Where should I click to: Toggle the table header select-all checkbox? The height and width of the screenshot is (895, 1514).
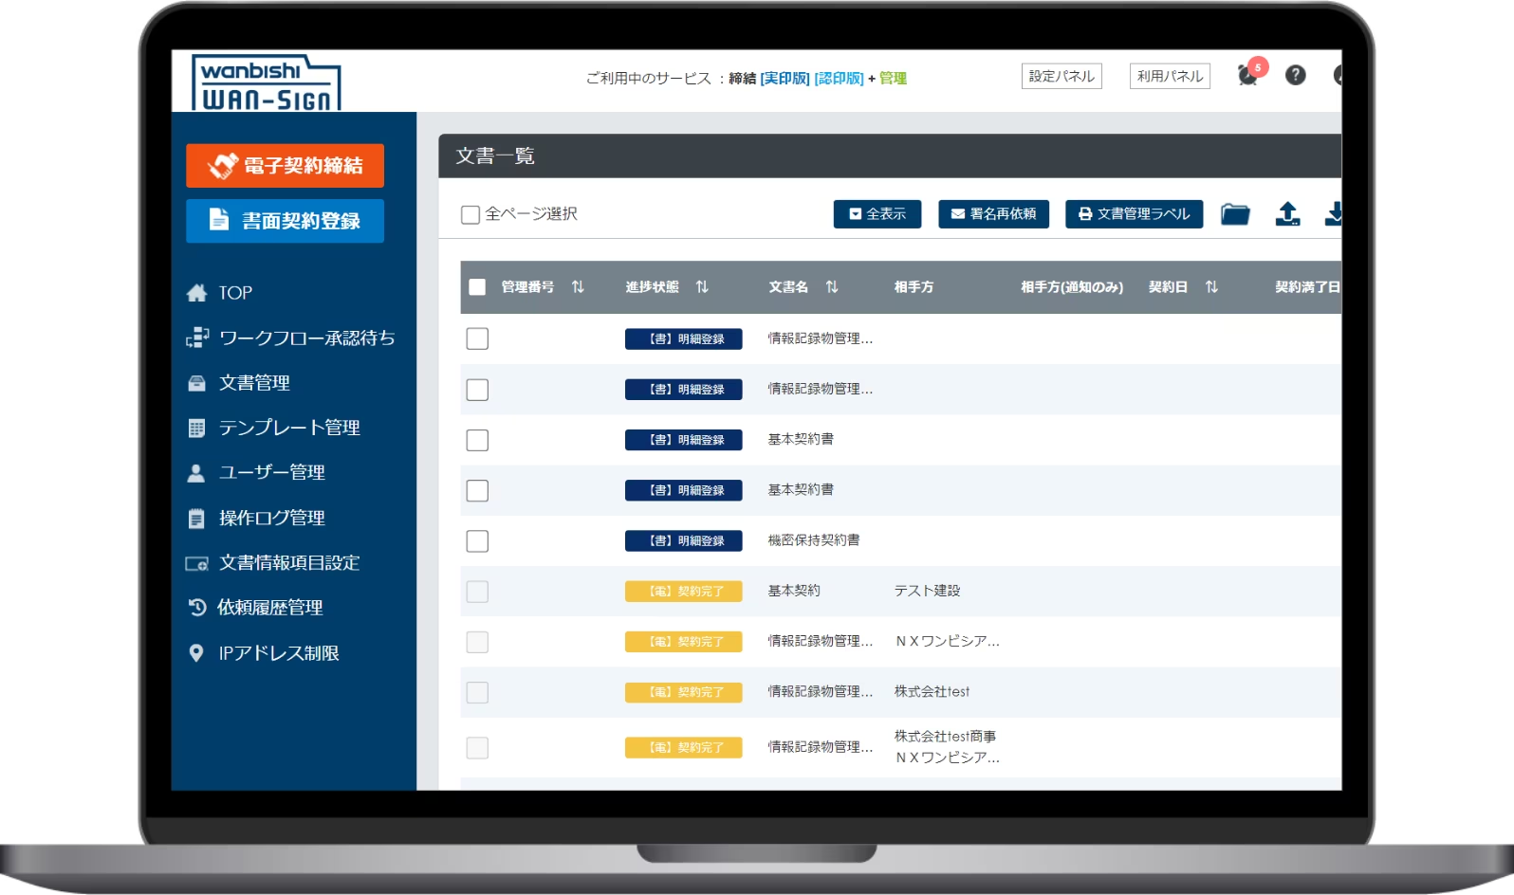pos(477,286)
